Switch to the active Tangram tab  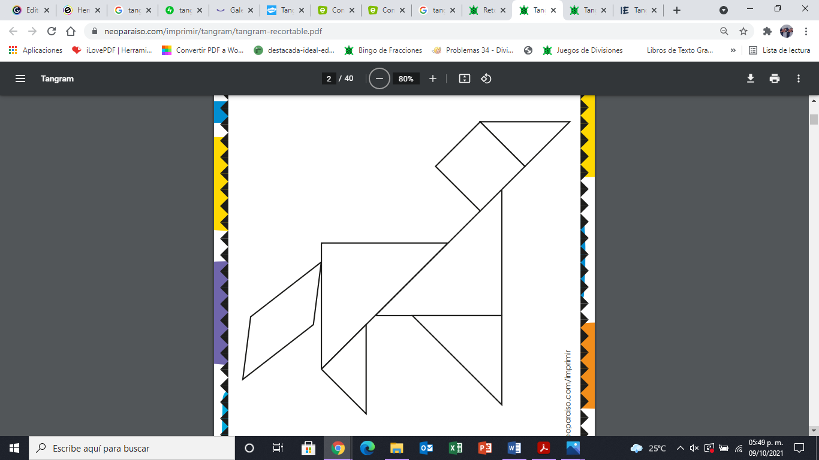point(537,10)
